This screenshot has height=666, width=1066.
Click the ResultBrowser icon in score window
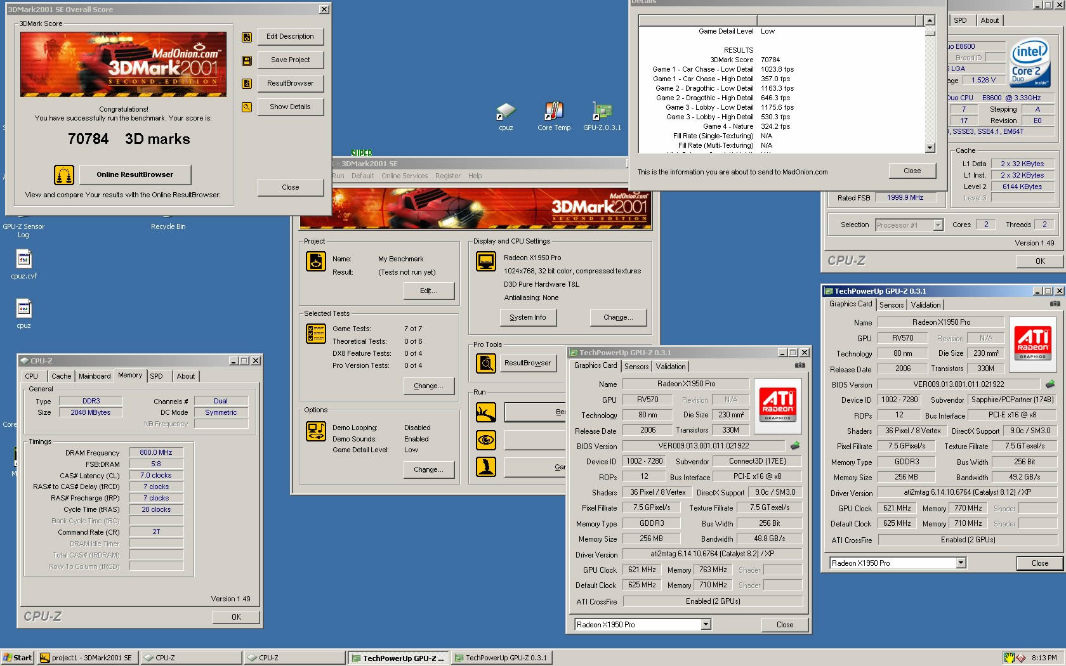click(247, 84)
